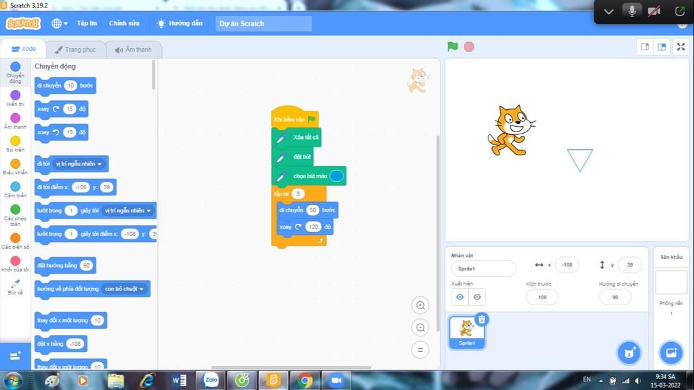Click the workspace horizontal scrollbar
This screenshot has height=390, width=694.
pyautogui.click(x=291, y=368)
